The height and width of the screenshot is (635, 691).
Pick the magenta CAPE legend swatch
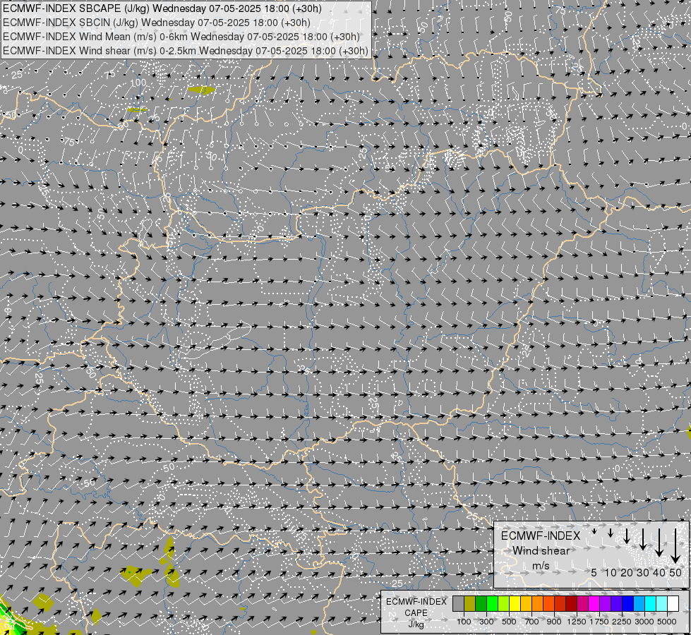coord(594,604)
